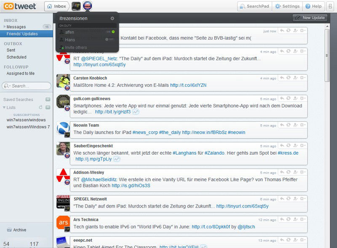Refresh the Lists section

pos(40,107)
